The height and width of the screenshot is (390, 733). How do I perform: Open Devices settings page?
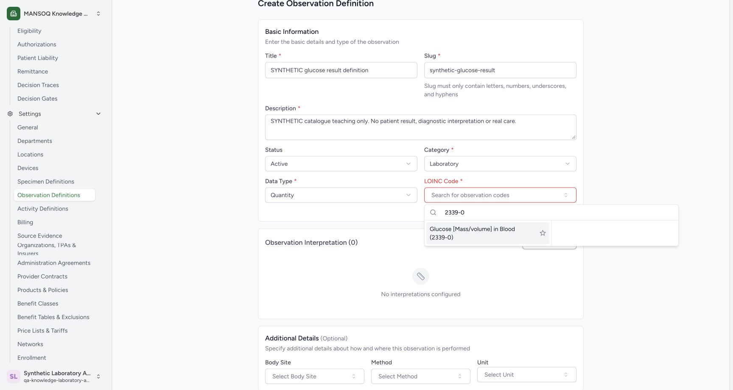(x=28, y=168)
